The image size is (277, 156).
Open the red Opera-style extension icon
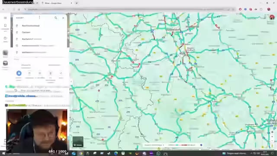(x=240, y=9)
